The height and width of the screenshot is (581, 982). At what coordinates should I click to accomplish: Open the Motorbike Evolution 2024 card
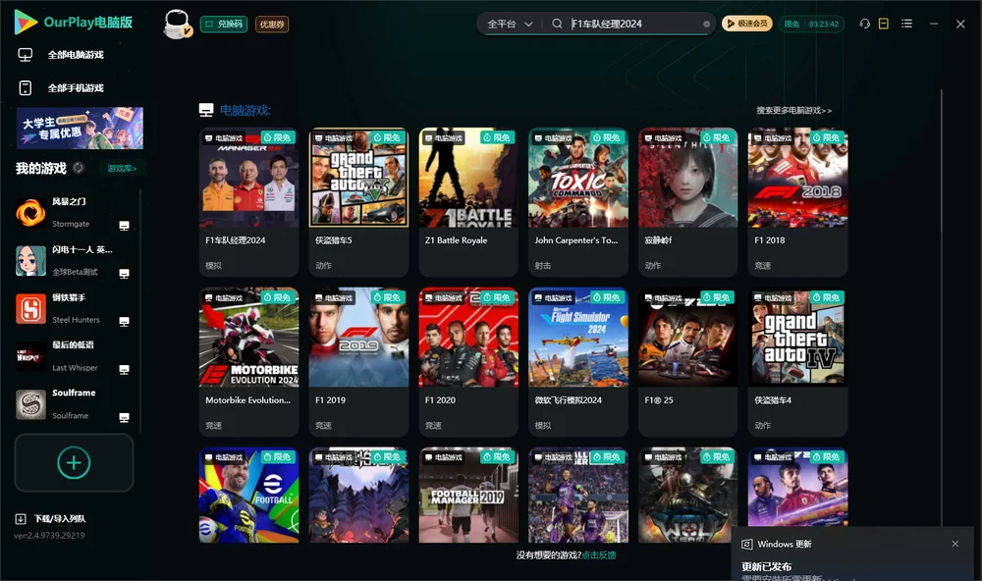tap(248, 362)
